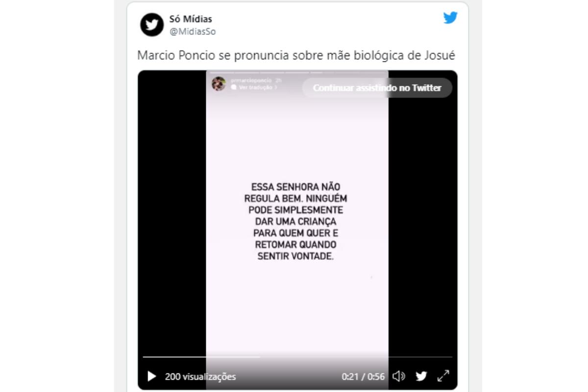Viewport: 588px width, 392px height.
Task: Click the 0:21 / 0:56 time indicator
Action: [363, 377]
